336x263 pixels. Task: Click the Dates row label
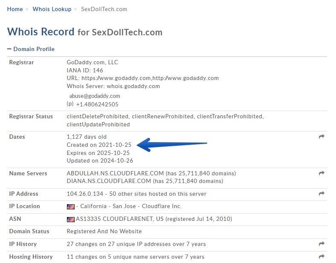(17, 137)
